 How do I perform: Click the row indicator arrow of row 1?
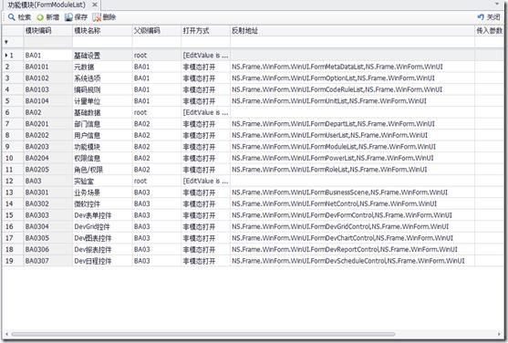(x=6, y=56)
